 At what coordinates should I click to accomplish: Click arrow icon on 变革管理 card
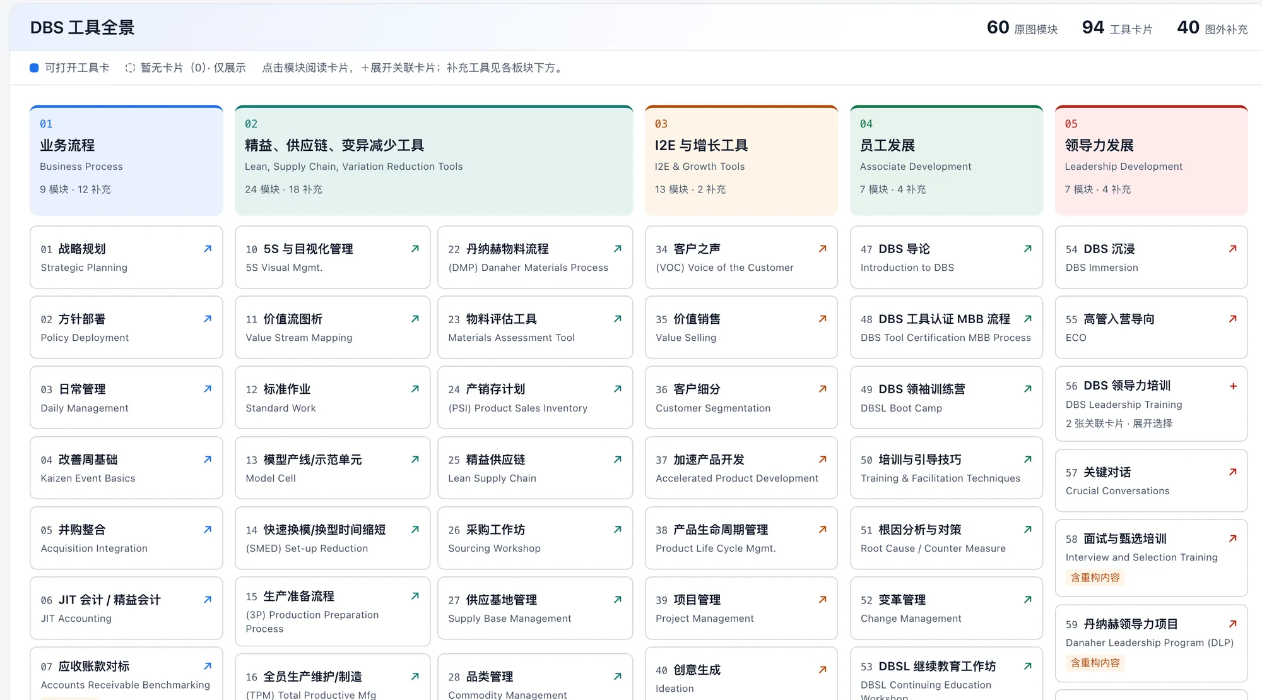1028,600
